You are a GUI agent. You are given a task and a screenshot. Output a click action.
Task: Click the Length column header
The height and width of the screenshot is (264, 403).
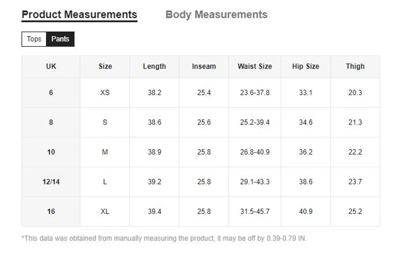point(154,66)
